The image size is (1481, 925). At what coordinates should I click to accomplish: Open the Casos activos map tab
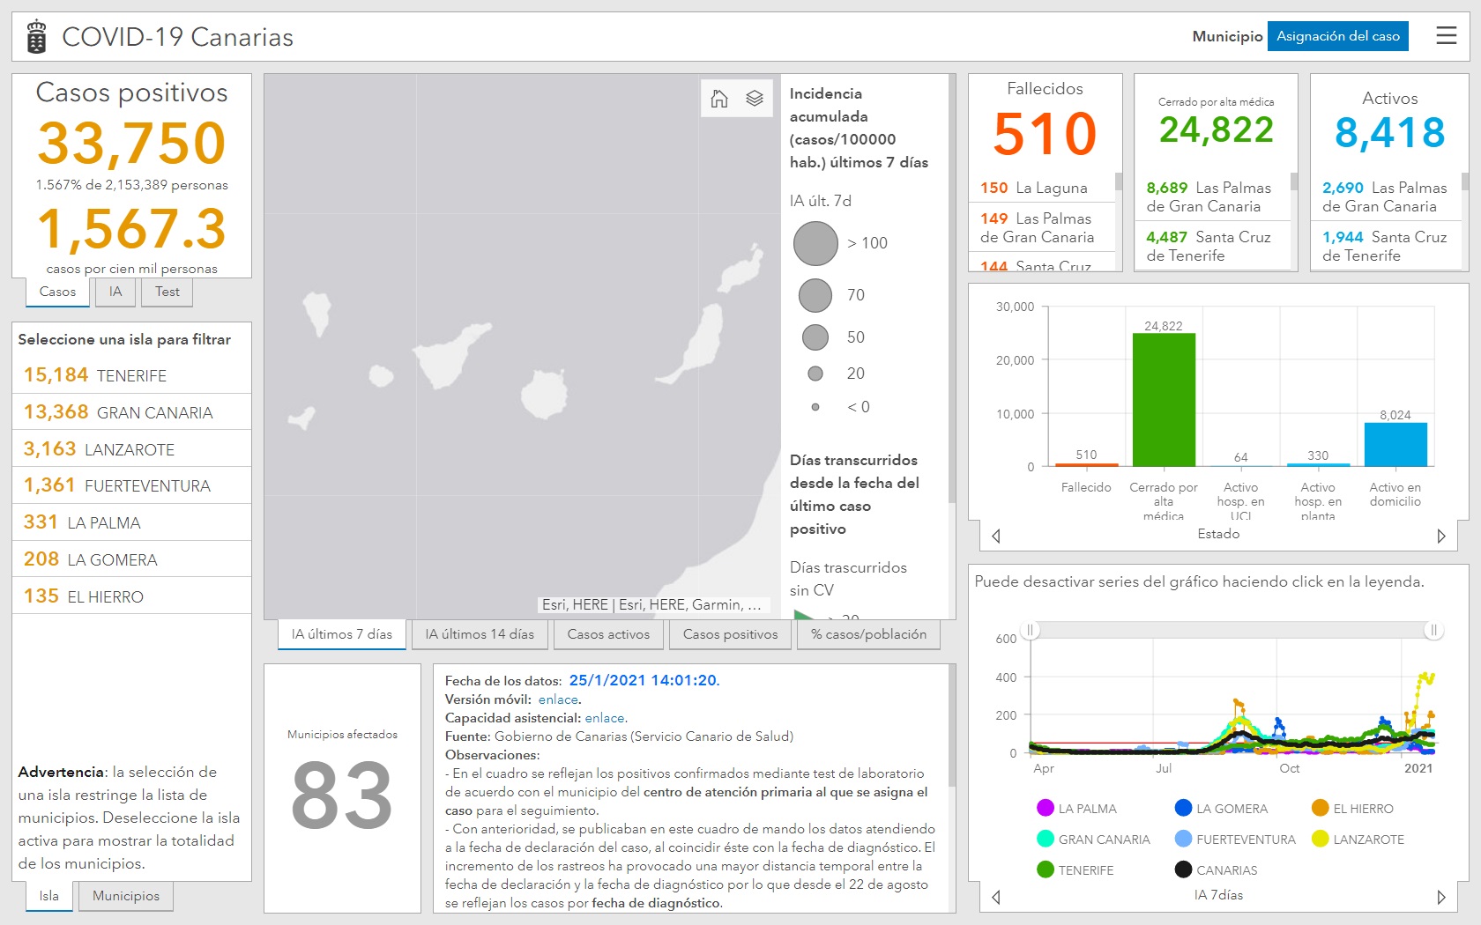608,634
